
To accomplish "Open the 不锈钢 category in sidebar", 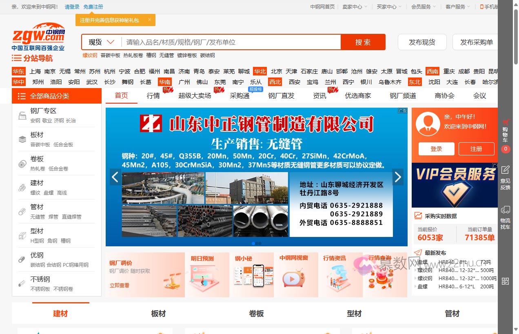I will (x=40, y=279).
